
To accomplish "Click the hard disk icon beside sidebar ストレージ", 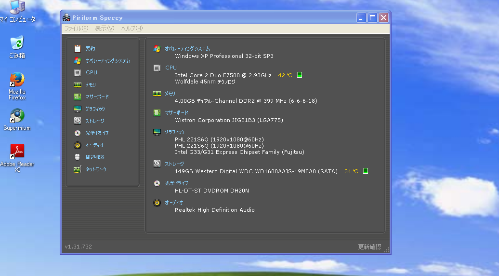I will (78, 121).
